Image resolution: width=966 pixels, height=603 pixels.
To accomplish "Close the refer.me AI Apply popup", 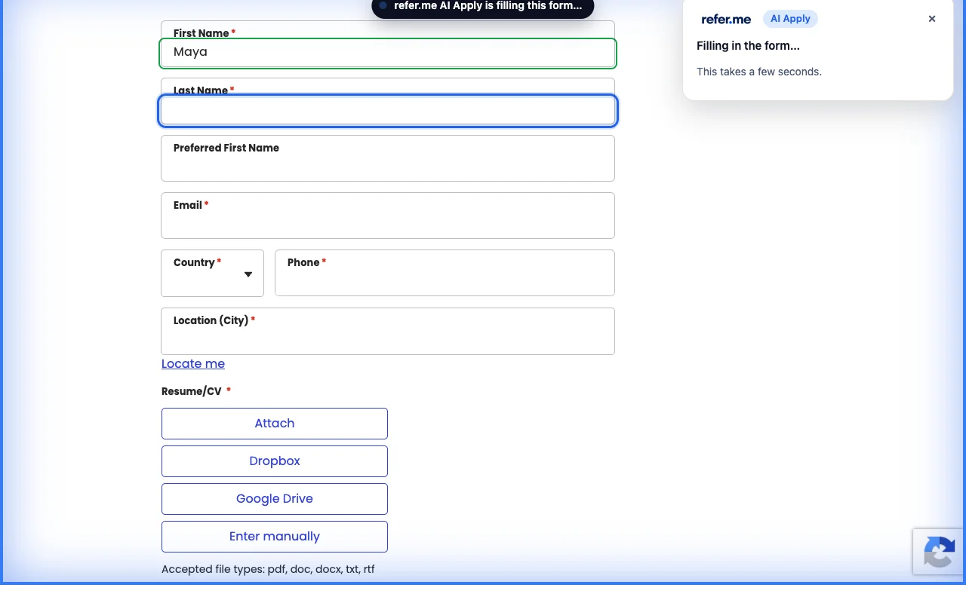I will pyautogui.click(x=932, y=19).
